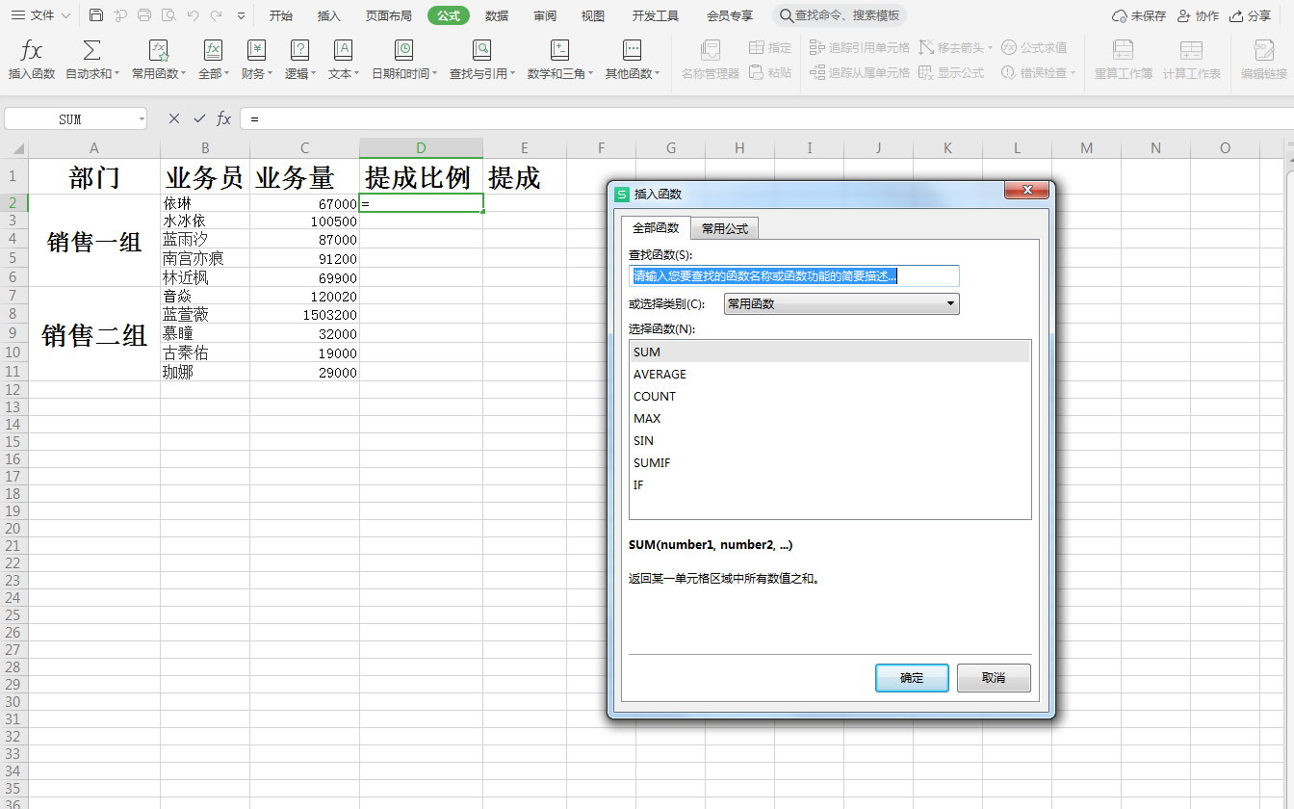The width and height of the screenshot is (1294, 809).
Task: Cancel formula entry with the X icon
Action: point(173,118)
